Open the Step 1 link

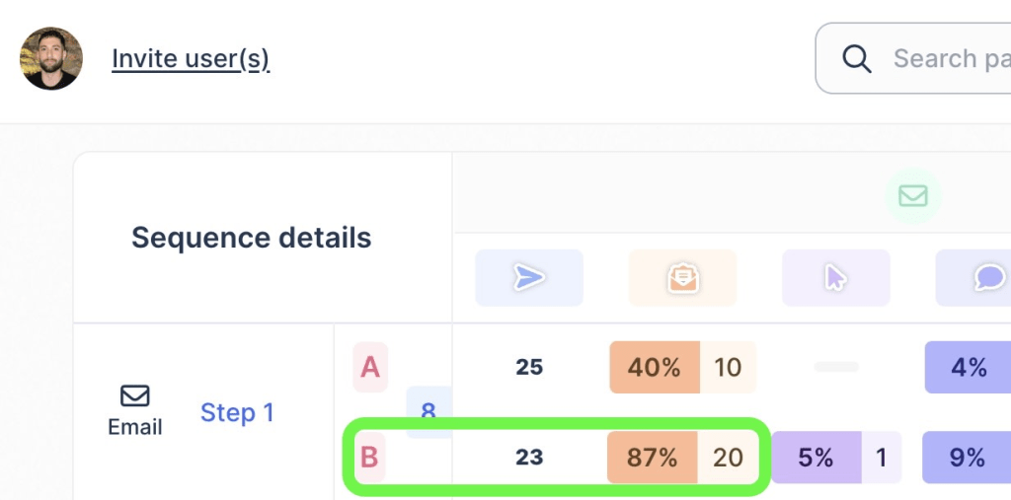tap(237, 412)
